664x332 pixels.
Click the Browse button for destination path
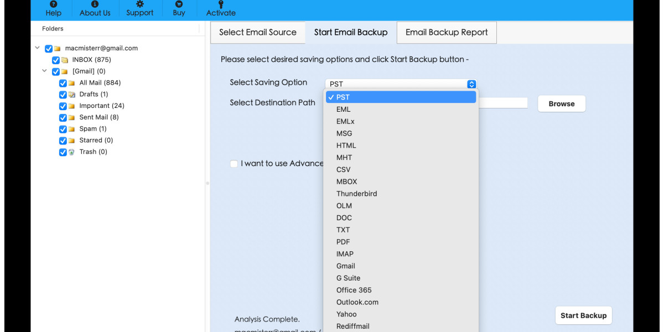point(561,103)
